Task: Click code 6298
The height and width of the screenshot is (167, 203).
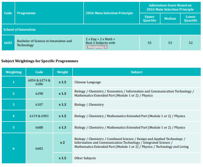Action: coord(39,93)
